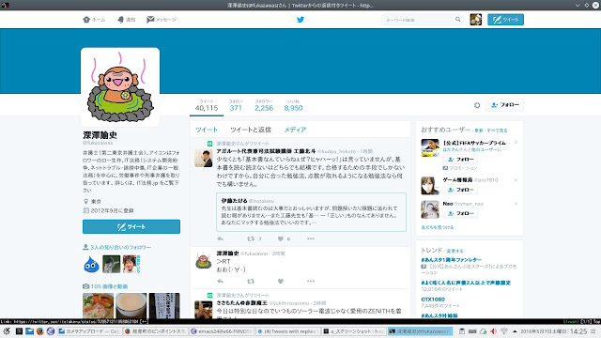
Task: Open the taskbar start menu icon
Action: point(7,331)
